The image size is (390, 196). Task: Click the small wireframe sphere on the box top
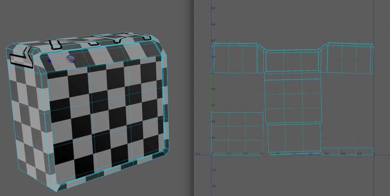point(71,58)
